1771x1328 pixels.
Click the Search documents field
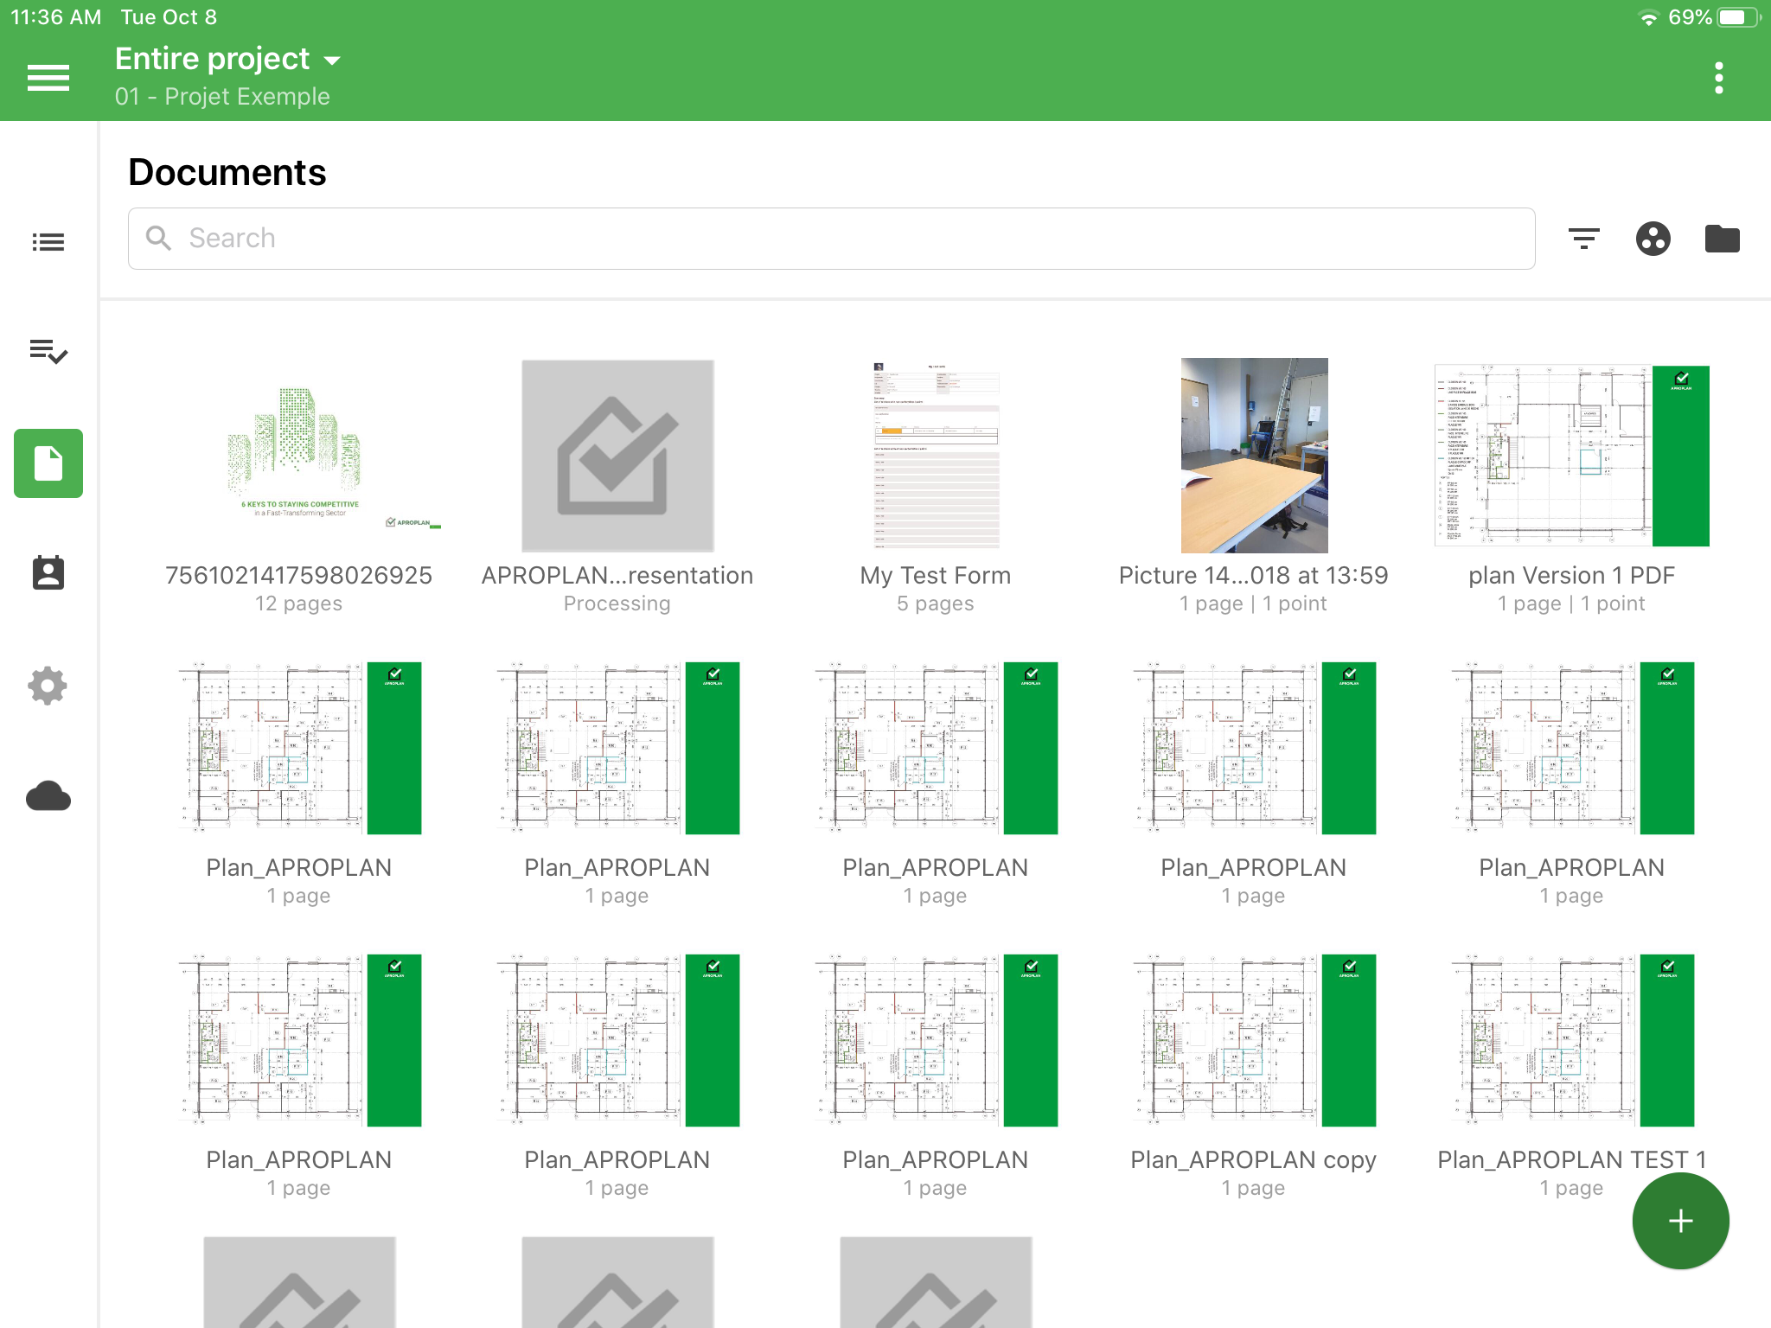point(831,239)
